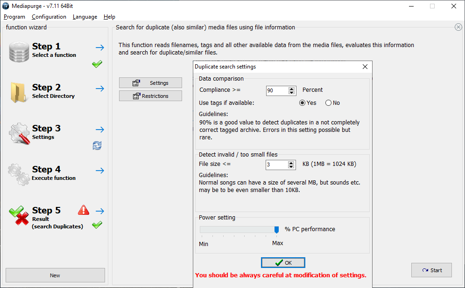The image size is (465, 288).
Task: Click the blue arrow next to Step 1
Action: pyautogui.click(x=100, y=48)
